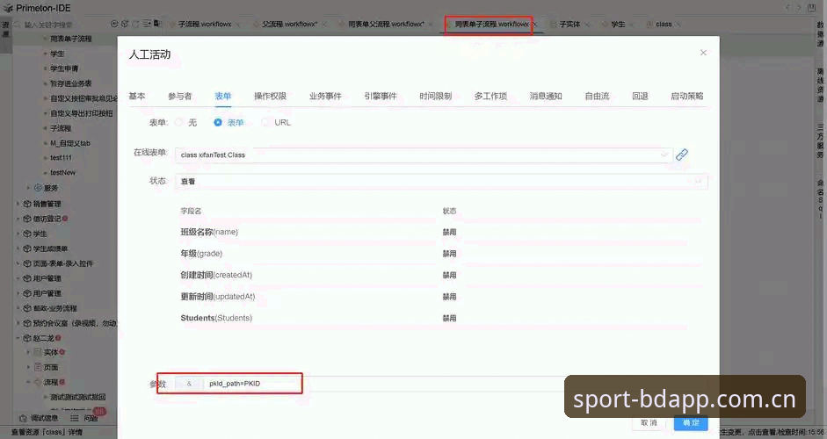
Task: Open the 子实体 editor tab
Action: pyautogui.click(x=569, y=25)
